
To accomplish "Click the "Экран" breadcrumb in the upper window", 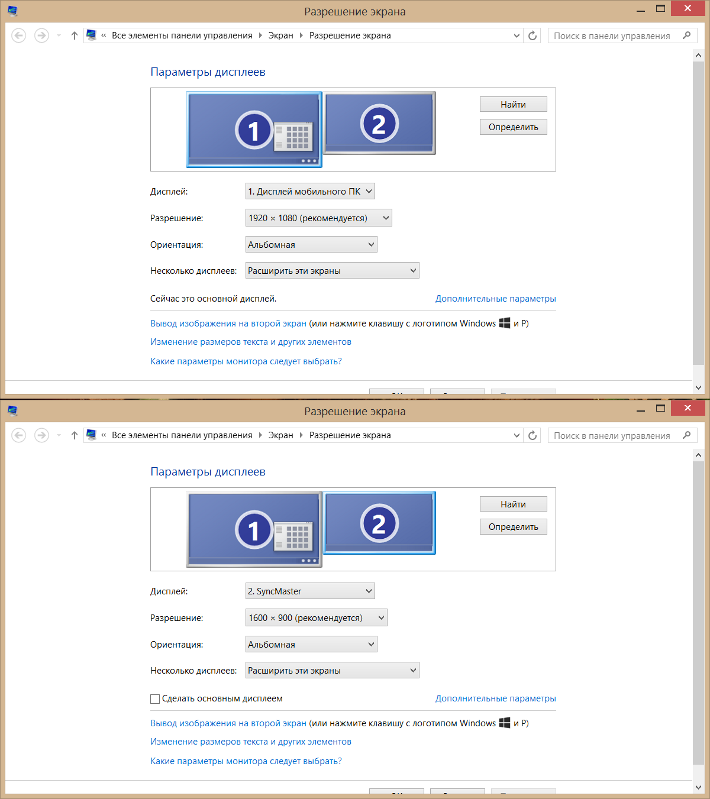I will [280, 35].
